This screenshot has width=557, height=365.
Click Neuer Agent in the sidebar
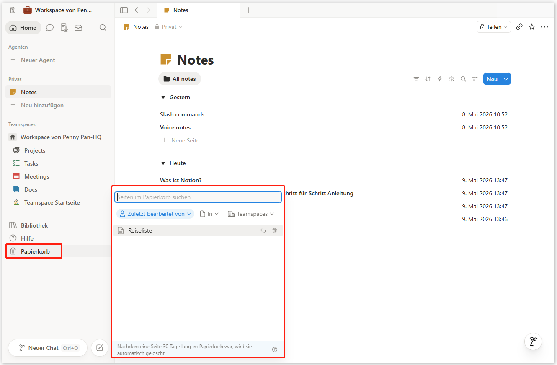(x=58, y=60)
